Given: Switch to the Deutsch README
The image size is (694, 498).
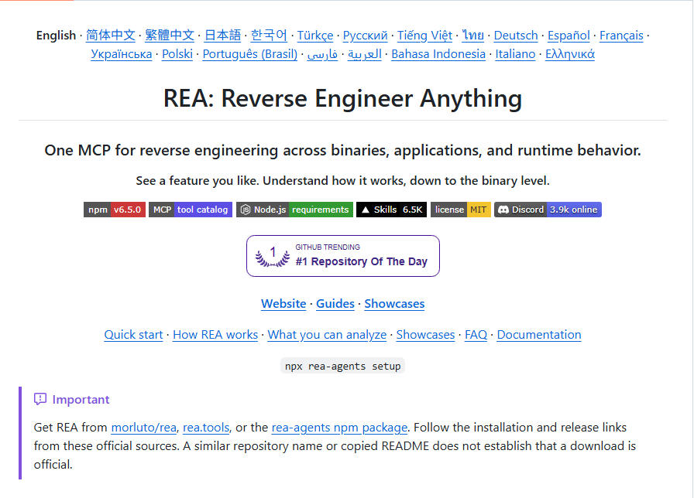Looking at the screenshot, I should click(x=516, y=36).
